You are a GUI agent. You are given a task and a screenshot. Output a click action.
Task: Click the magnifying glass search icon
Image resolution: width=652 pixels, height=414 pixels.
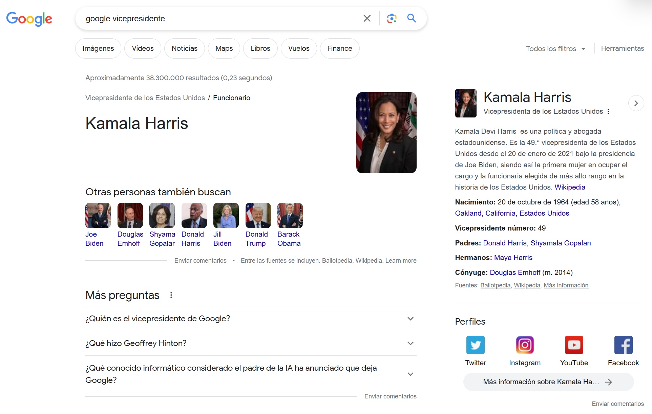[412, 18]
